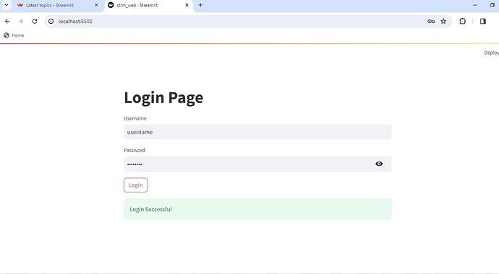Bookmark this page with the star icon
Image resolution: width=499 pixels, height=274 pixels.
point(443,21)
